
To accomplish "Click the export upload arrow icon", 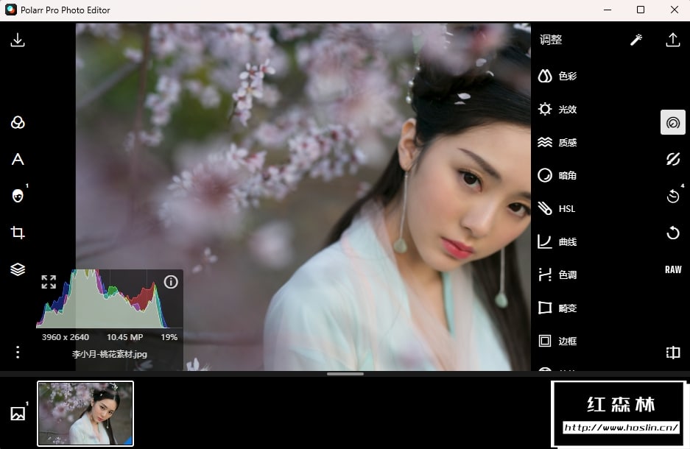I will tap(673, 40).
